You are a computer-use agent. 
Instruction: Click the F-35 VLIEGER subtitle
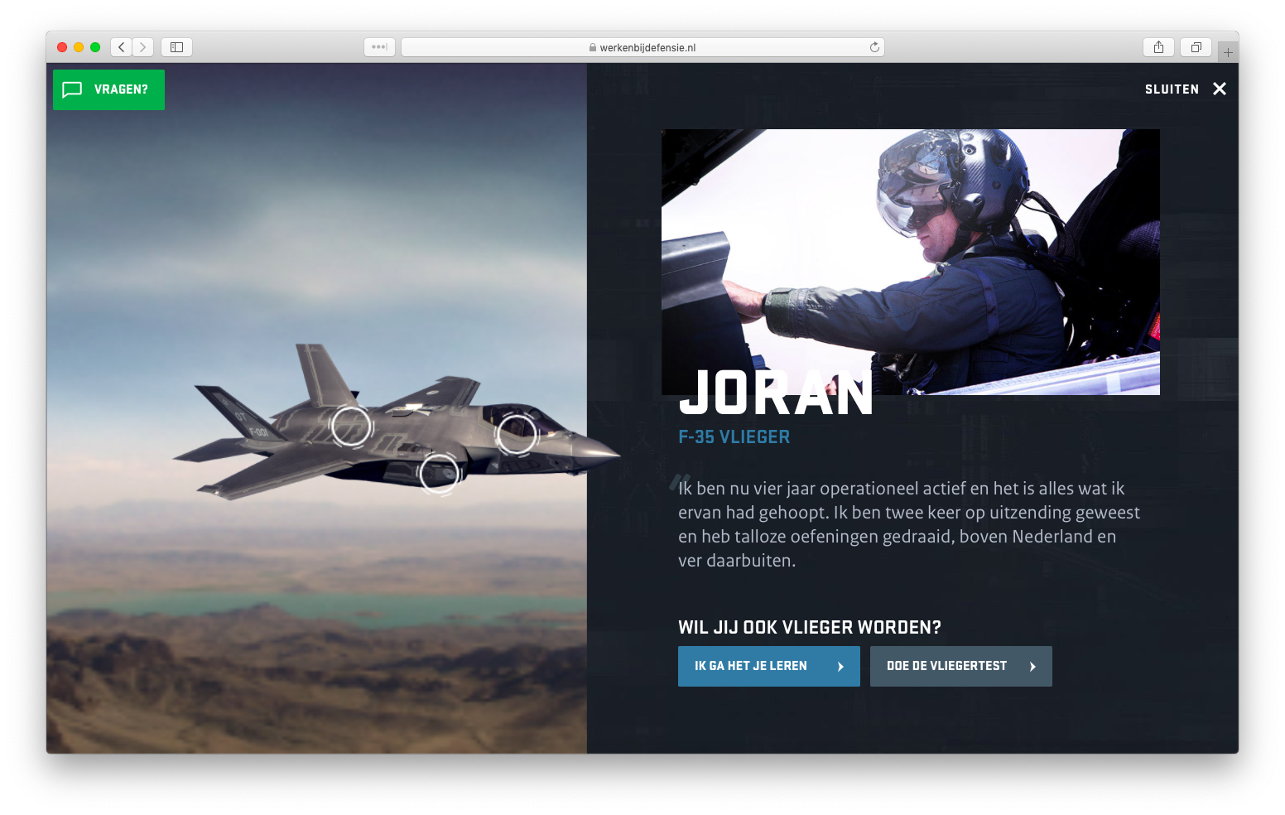coord(734,436)
